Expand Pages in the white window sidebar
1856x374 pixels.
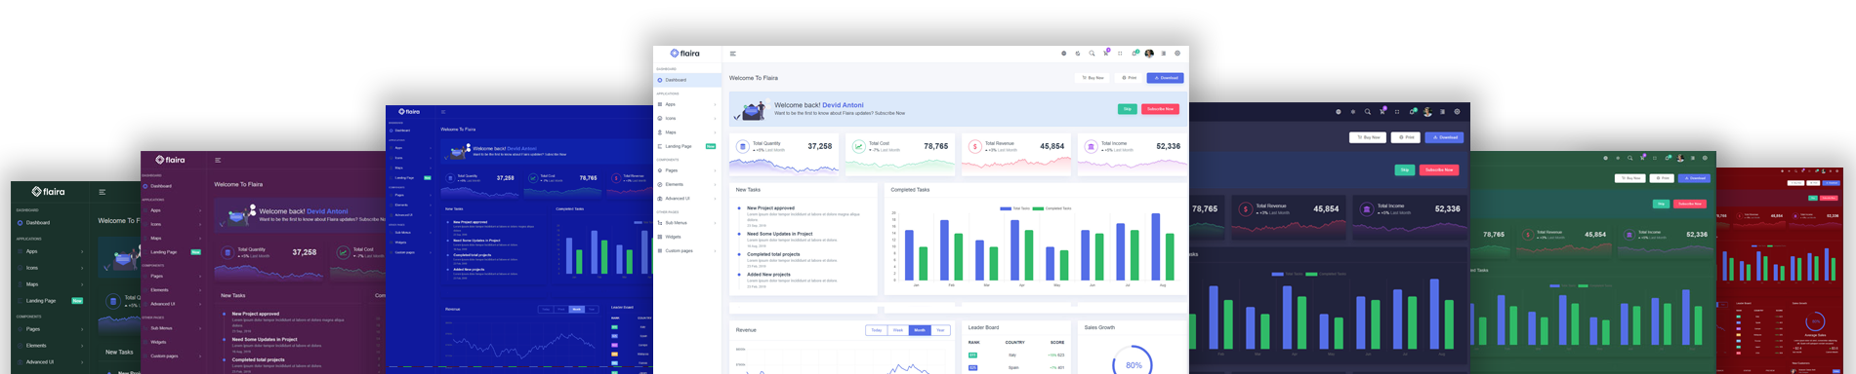687,170
